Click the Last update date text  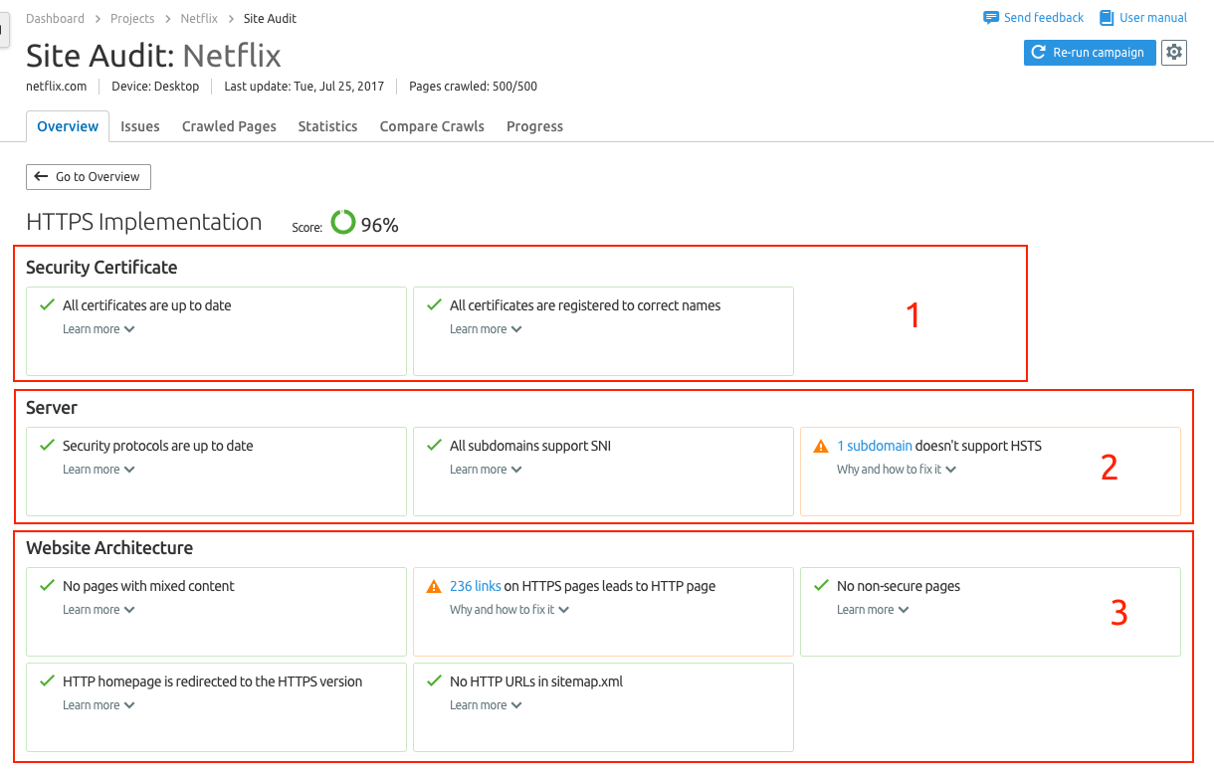click(x=304, y=87)
